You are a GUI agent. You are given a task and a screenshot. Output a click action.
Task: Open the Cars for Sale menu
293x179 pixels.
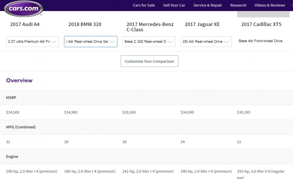coord(144,5)
